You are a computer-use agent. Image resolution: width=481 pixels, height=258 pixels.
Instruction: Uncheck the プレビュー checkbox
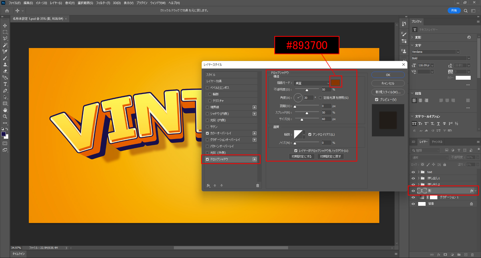377,99
